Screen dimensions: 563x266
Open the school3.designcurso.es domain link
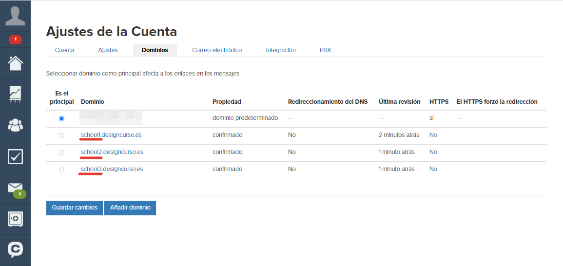click(112, 169)
